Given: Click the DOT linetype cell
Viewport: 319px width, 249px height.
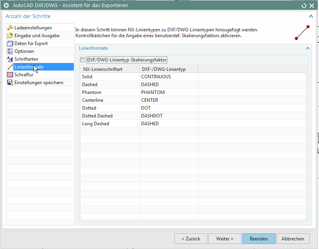Looking at the screenshot, I should click(168, 108).
